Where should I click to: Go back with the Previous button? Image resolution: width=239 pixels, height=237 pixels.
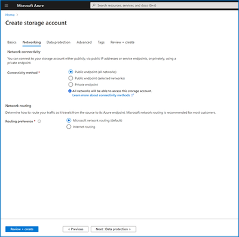[x=76, y=229]
